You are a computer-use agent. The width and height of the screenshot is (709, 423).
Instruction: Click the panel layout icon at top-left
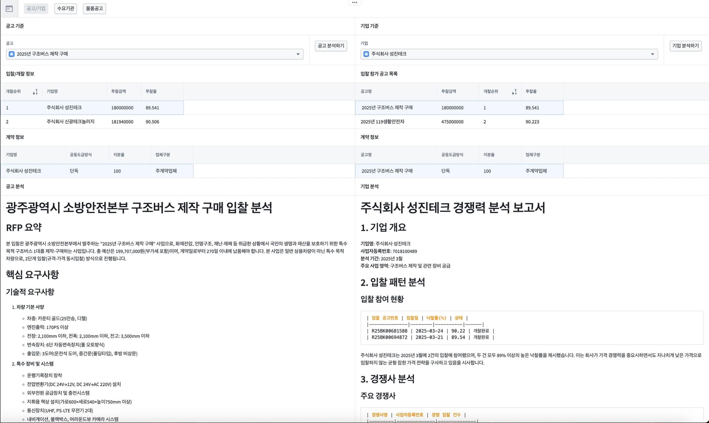[9, 9]
